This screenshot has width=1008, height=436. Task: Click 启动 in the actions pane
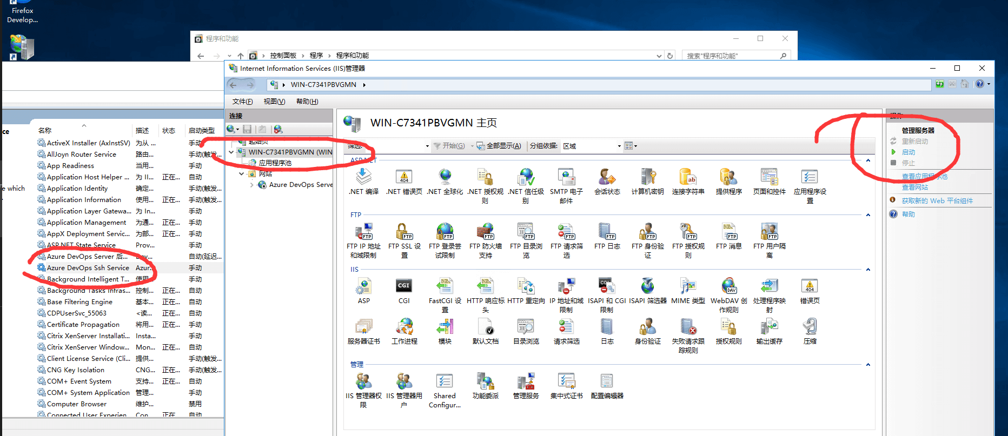point(908,152)
